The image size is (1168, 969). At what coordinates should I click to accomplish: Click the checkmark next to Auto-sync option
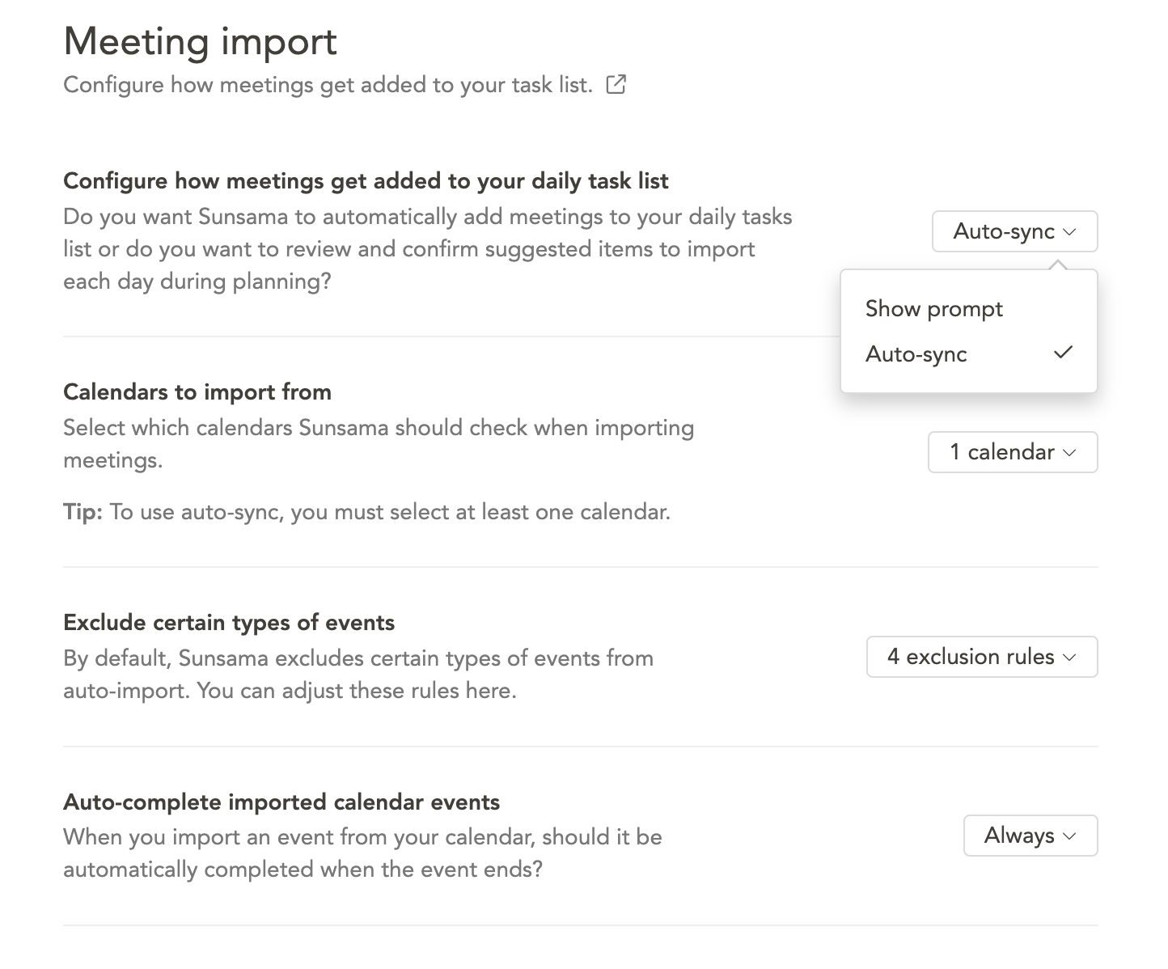(1064, 353)
